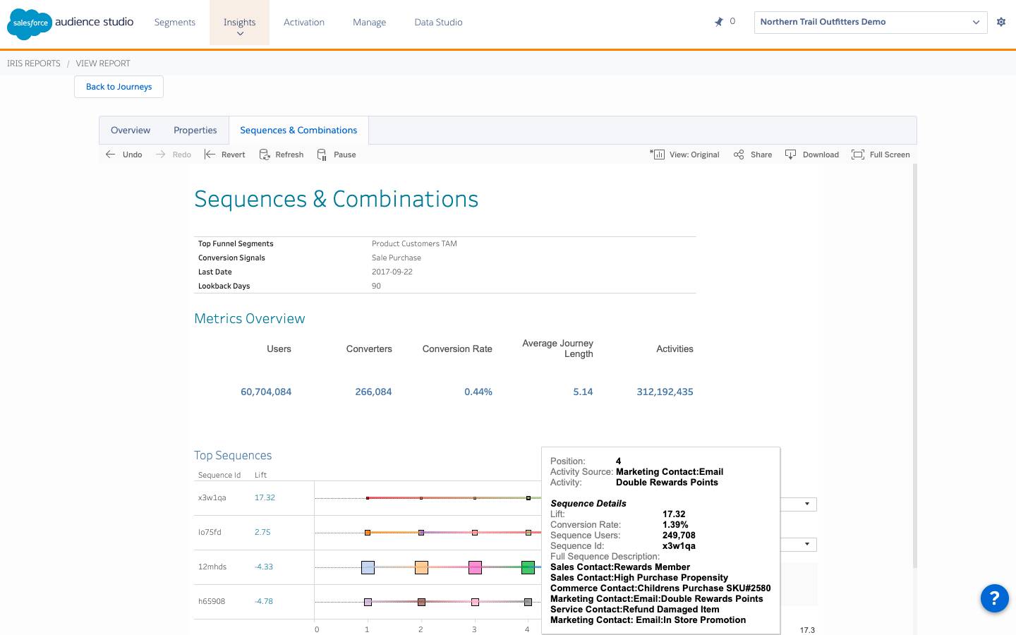1016x635 pixels.
Task: Click the brown position 2 marker of h65908
Action: [421, 602]
